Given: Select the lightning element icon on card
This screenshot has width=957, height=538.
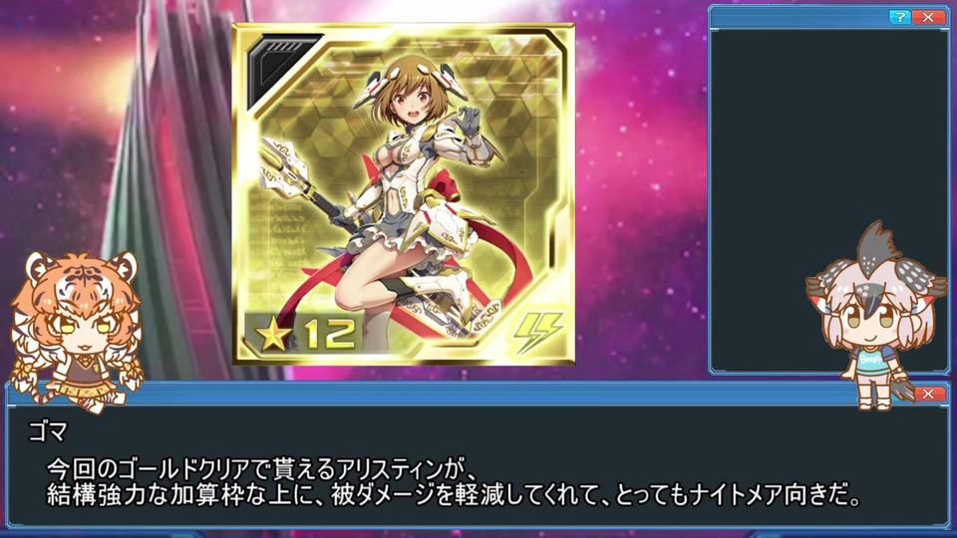Looking at the screenshot, I should [537, 333].
